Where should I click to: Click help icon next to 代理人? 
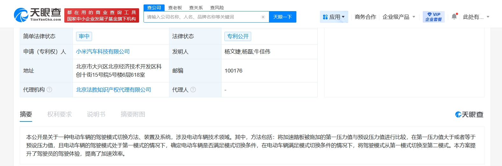pyautogui.click(x=193, y=90)
